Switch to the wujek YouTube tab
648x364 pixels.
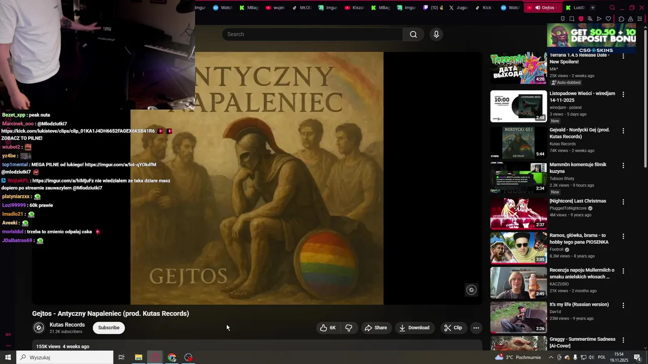pyautogui.click(x=275, y=8)
